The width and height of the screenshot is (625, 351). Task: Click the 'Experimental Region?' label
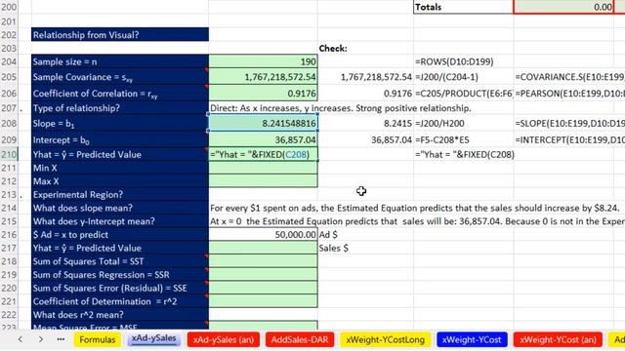(x=78, y=195)
